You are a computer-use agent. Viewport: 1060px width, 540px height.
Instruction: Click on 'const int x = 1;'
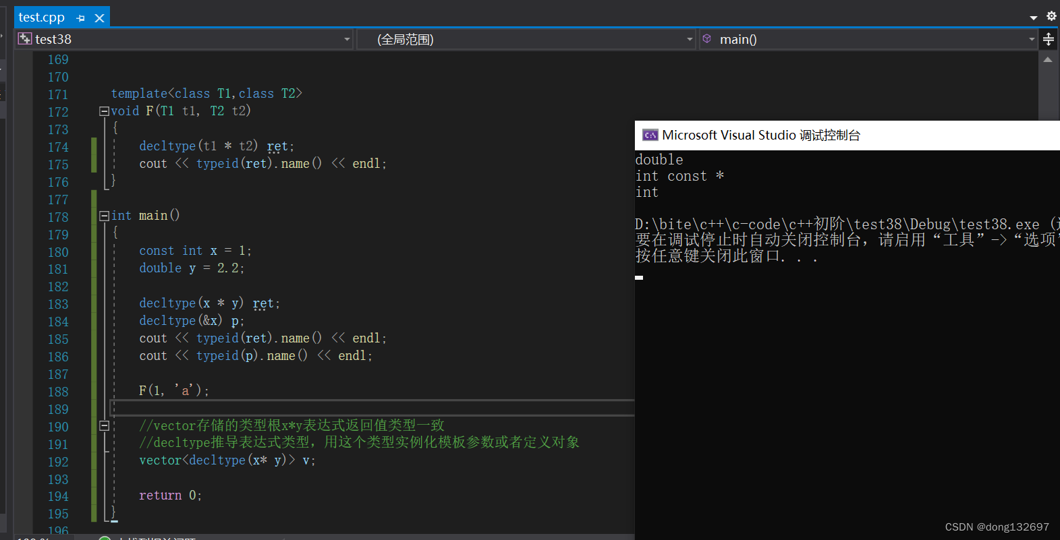pyautogui.click(x=195, y=251)
